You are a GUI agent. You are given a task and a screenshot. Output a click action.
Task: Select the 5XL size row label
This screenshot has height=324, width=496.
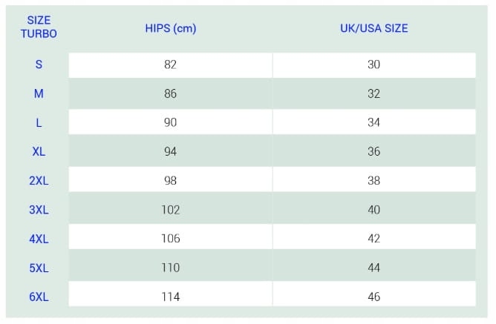point(39,268)
